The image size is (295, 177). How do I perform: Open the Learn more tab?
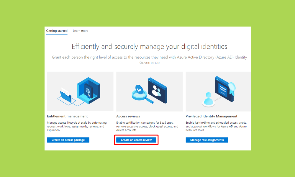click(81, 31)
